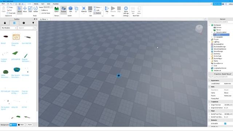Toggle the Archivable checkbox in Properties

click(225, 123)
